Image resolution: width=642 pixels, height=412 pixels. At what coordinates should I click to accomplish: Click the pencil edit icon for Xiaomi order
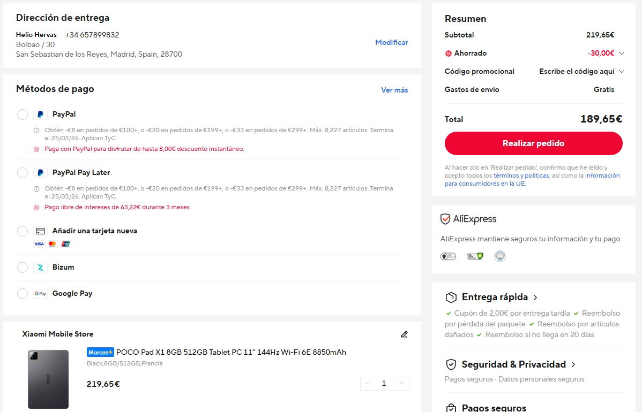click(404, 334)
